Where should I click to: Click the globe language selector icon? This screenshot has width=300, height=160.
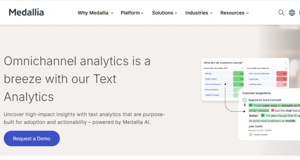[292, 13]
